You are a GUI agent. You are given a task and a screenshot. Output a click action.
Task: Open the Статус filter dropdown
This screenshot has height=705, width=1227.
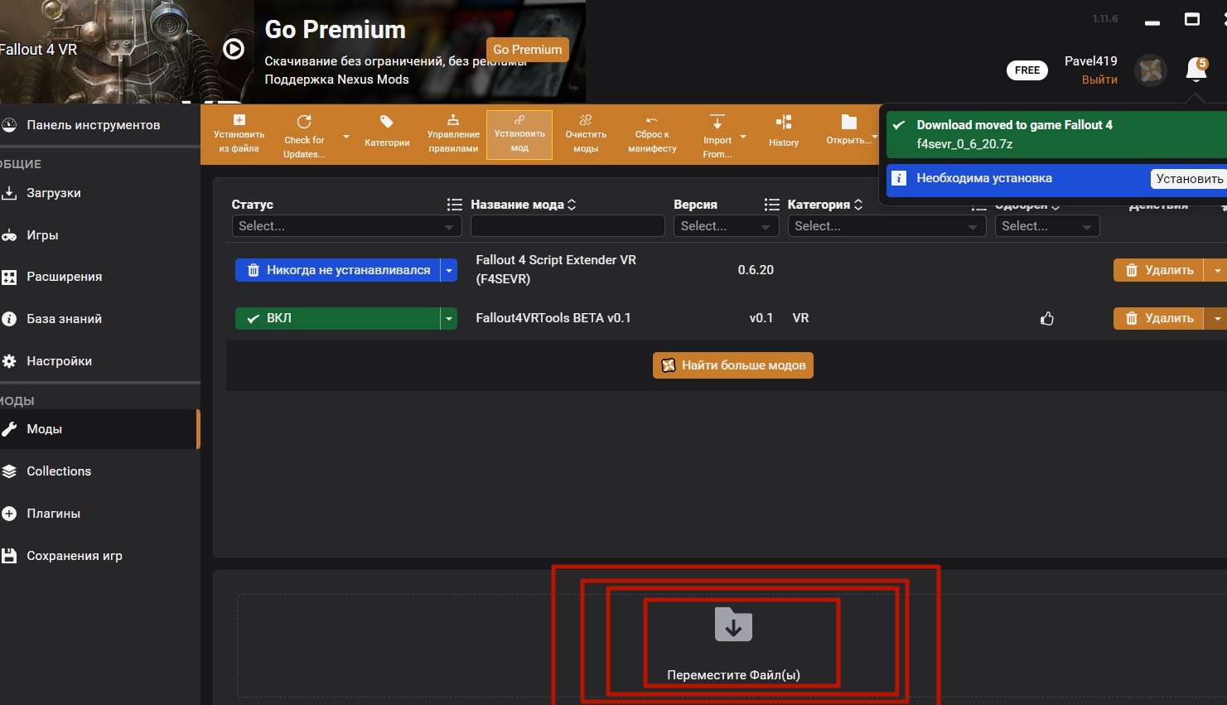tap(346, 226)
